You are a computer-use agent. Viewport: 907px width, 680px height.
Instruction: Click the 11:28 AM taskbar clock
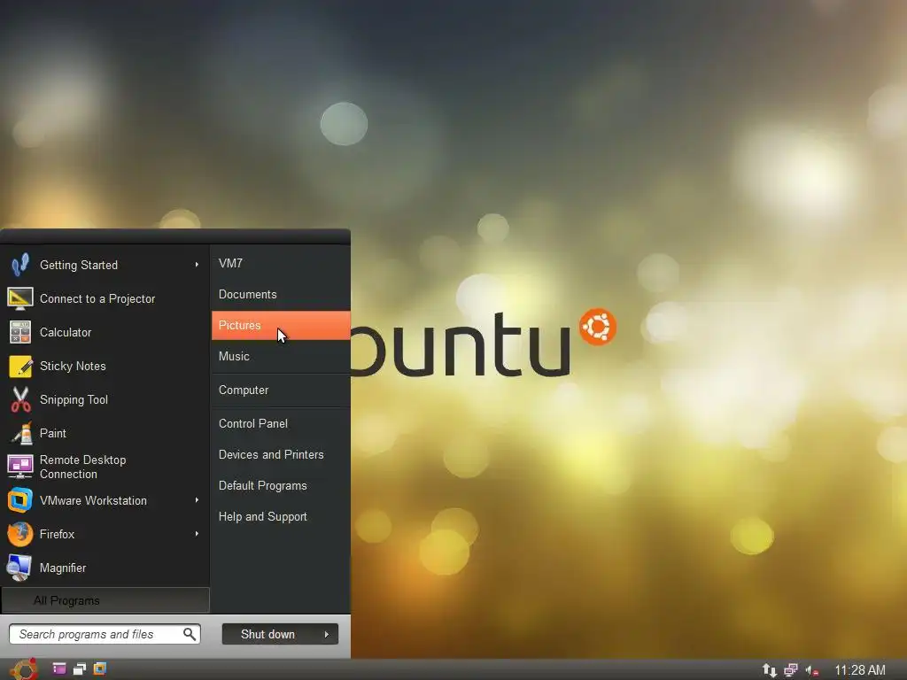[x=859, y=670]
